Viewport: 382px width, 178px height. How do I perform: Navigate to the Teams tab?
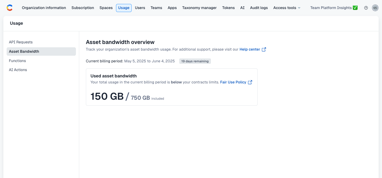156,8
